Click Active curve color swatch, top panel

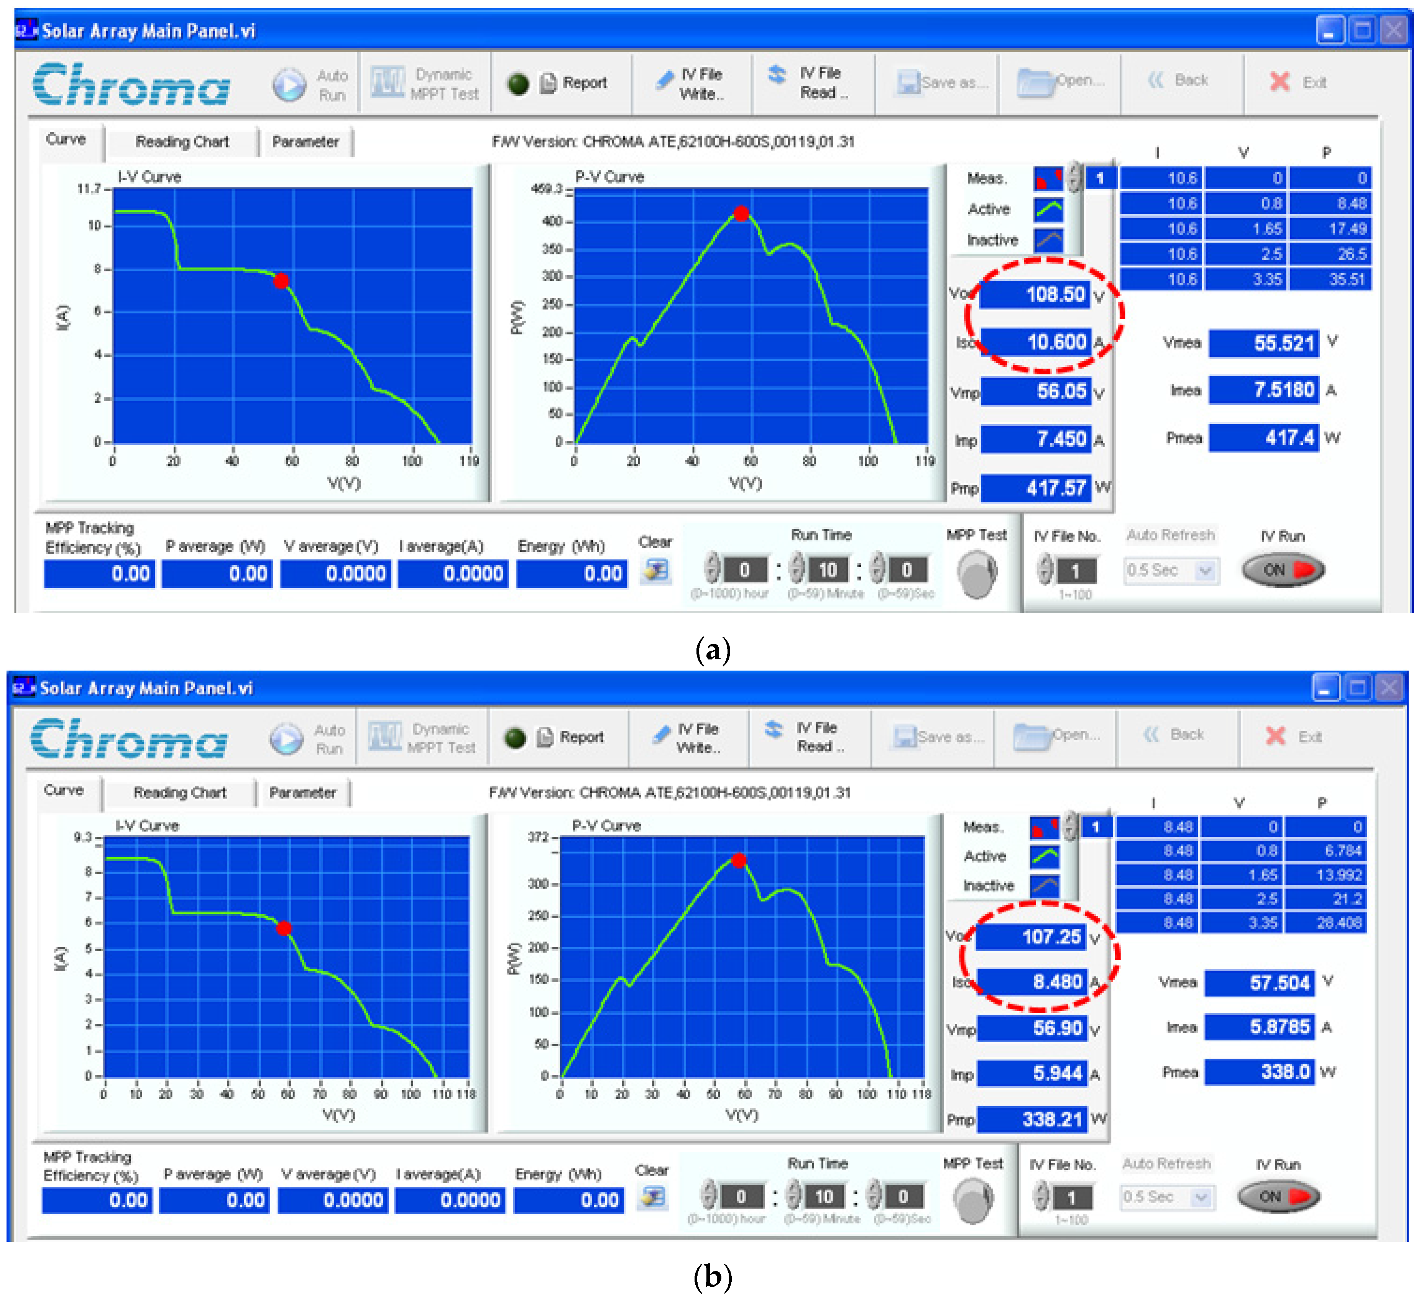point(1049,209)
